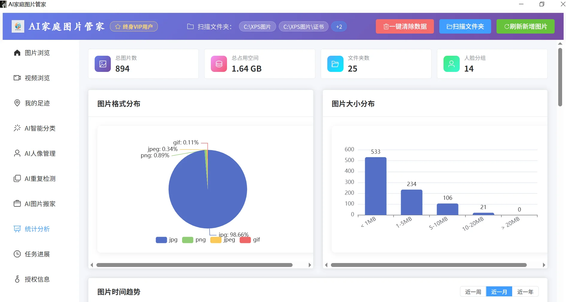Click the blue 文件夹数 folder icon
Viewport: 566px width, 302px height.
click(335, 64)
